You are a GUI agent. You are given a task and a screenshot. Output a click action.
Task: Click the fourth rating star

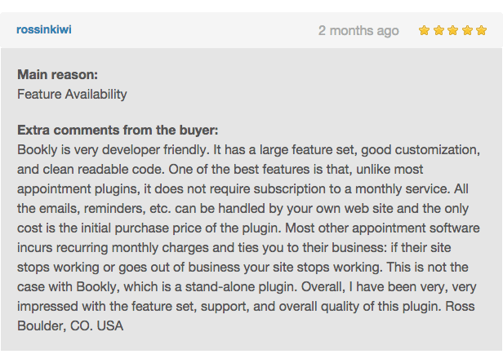pyautogui.click(x=467, y=30)
